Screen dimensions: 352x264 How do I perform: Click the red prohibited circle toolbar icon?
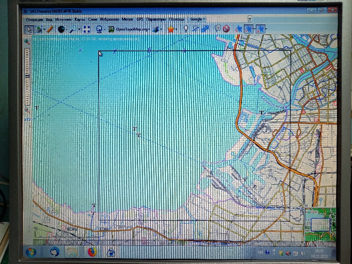coord(226,29)
